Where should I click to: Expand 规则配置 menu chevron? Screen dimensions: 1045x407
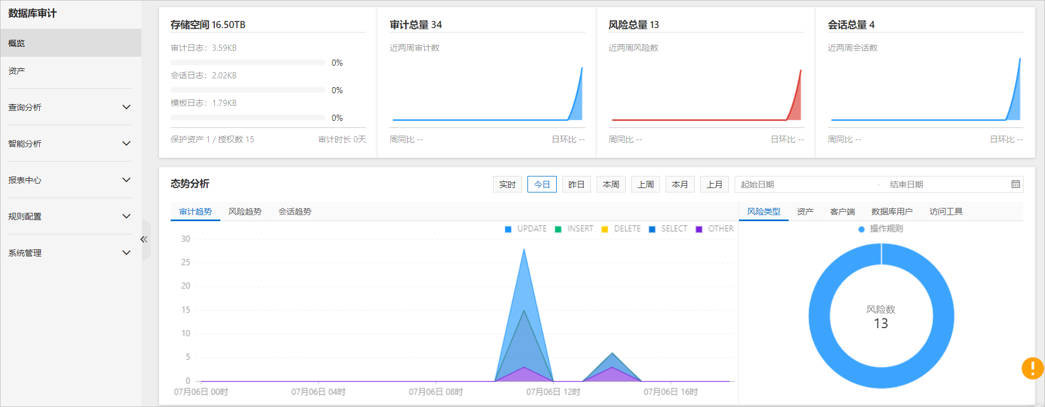point(126,216)
